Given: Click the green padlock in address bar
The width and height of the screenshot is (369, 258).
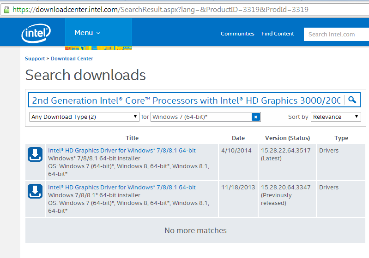Looking at the screenshot, I should 6,10.
